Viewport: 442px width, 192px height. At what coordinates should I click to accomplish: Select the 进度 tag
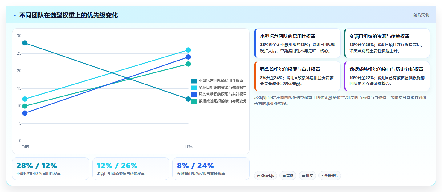pos(307,176)
